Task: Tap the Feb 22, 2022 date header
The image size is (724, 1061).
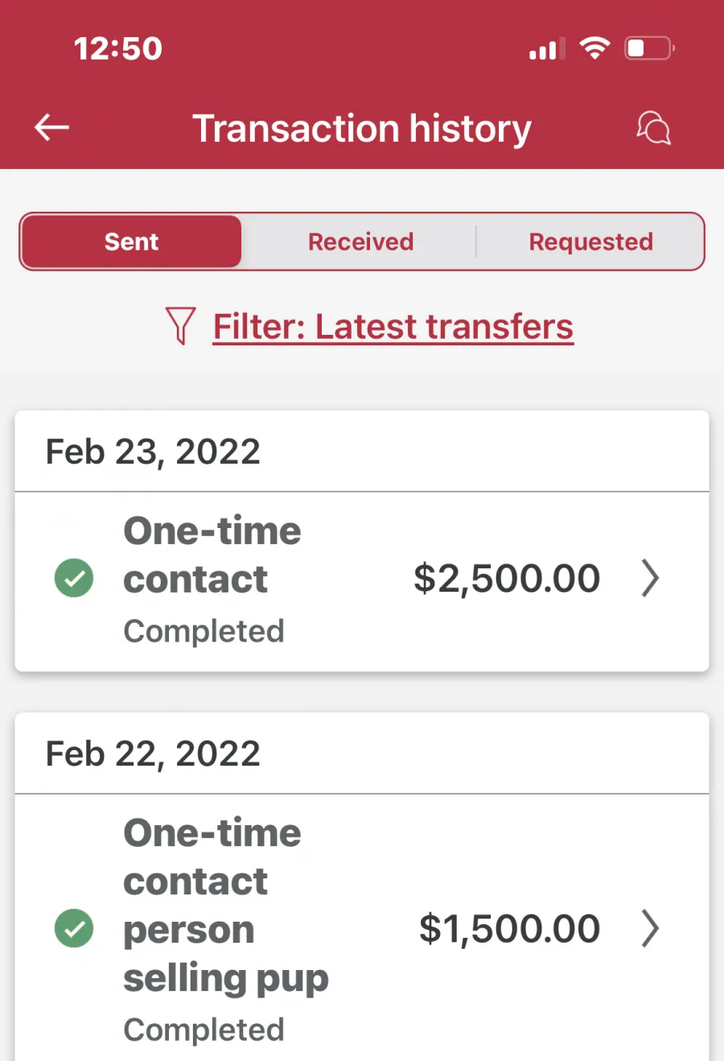Action: (x=153, y=753)
